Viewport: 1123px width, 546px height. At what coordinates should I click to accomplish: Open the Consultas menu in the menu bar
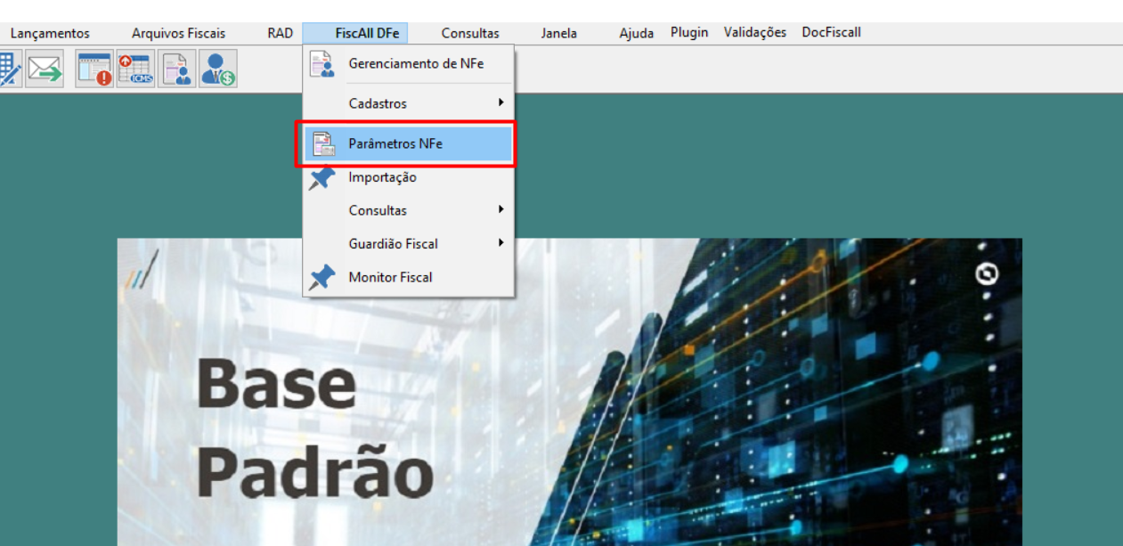(470, 33)
